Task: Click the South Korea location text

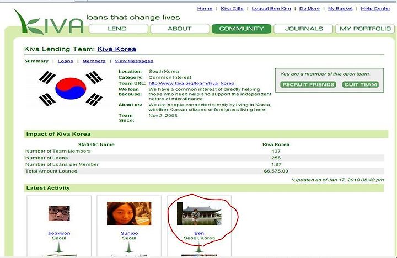Action: pyautogui.click(x=164, y=72)
